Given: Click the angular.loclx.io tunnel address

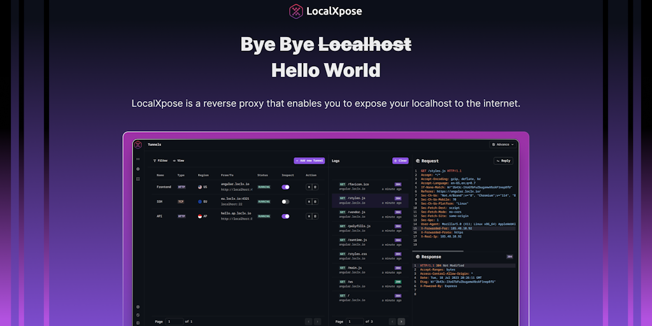Looking at the screenshot, I should pos(235,184).
